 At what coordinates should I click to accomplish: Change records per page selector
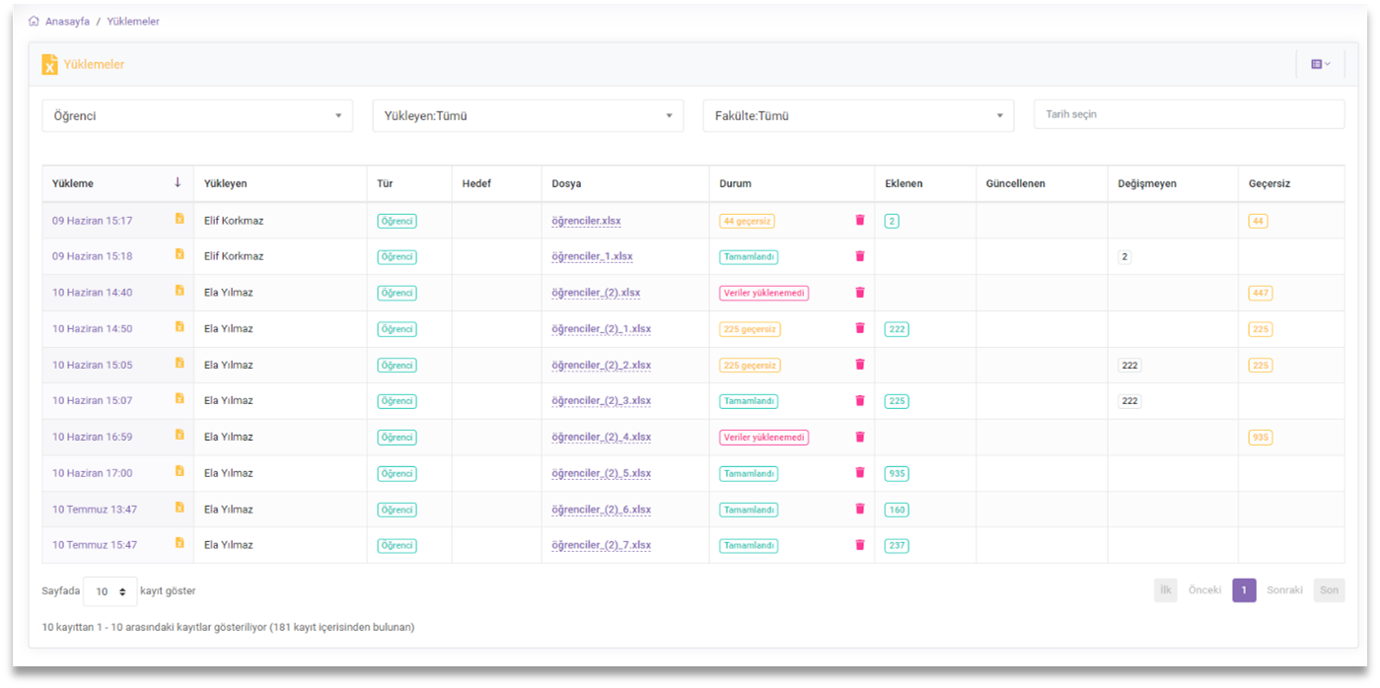point(109,591)
